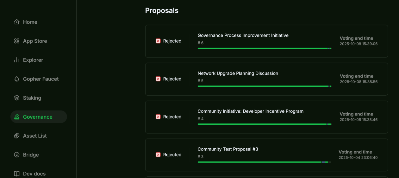The height and width of the screenshot is (178, 399).
Task: Click the Explorer bar chart icon
Action: (17, 60)
